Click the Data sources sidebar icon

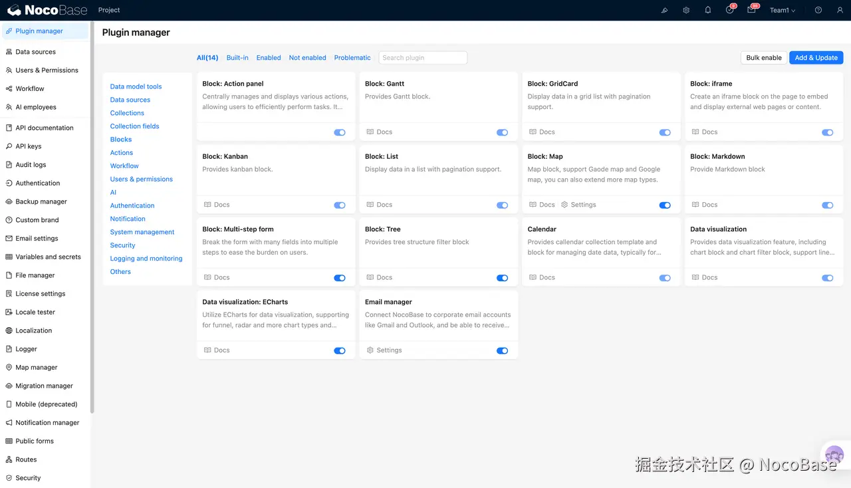(9, 52)
